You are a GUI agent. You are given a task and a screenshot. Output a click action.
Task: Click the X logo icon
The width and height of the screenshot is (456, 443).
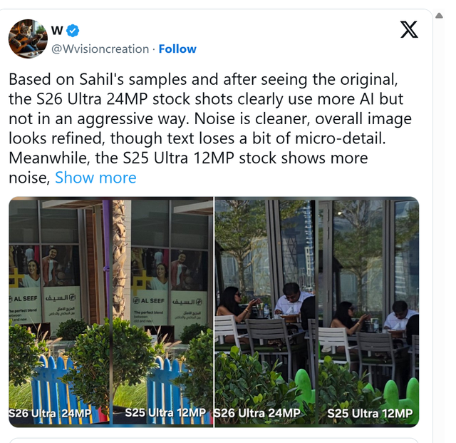click(409, 29)
